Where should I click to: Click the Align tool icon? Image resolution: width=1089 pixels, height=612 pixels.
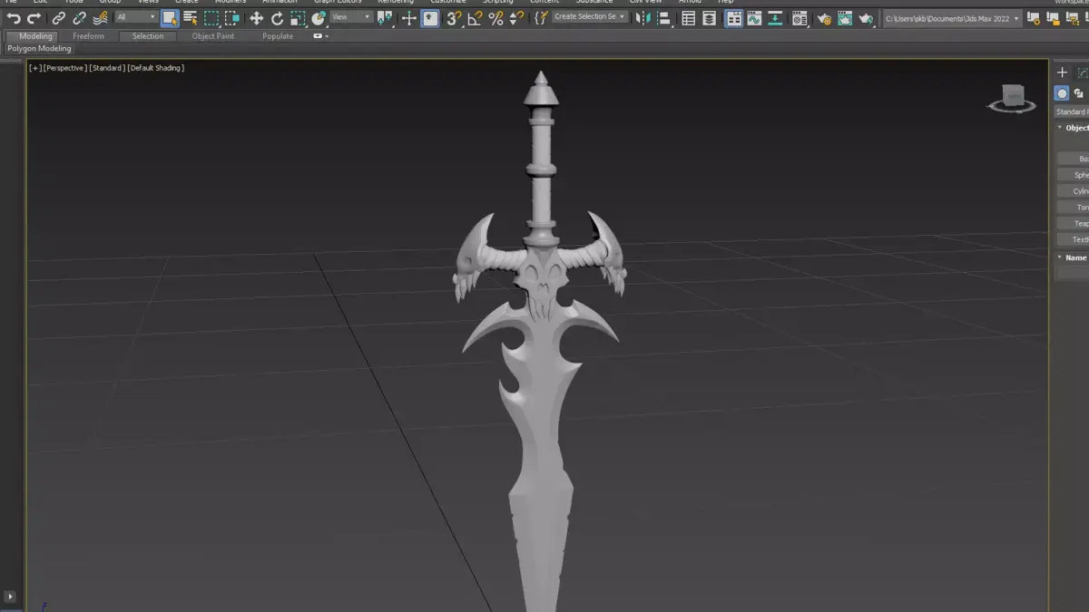pos(664,18)
